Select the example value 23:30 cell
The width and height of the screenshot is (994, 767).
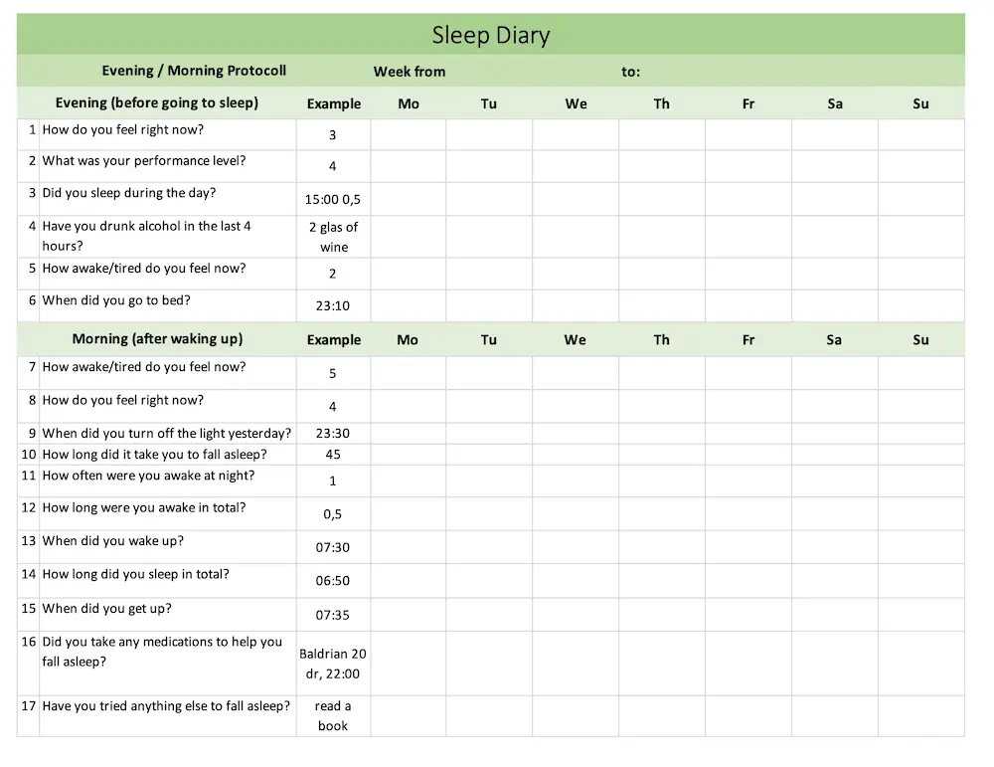click(333, 434)
